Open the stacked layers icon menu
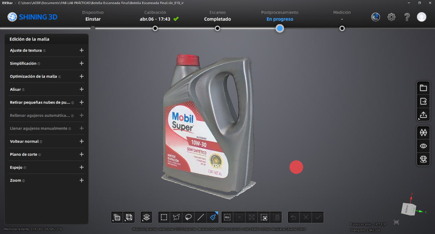Image resolution: width=435 pixels, height=234 pixels. pyautogui.click(x=147, y=217)
